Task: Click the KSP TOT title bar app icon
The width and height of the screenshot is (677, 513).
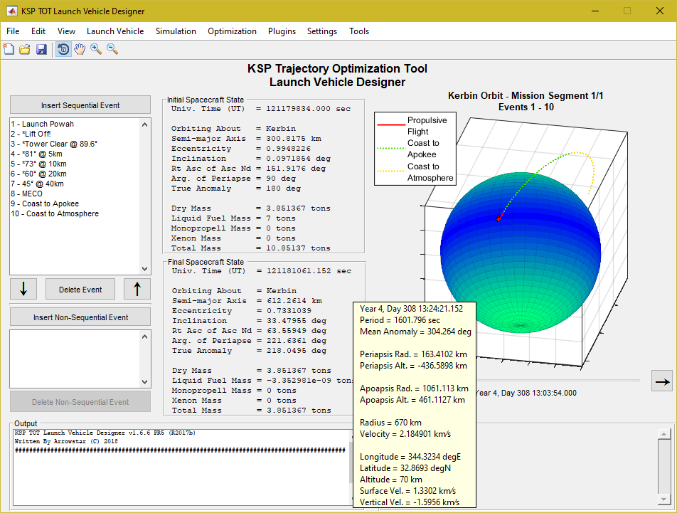Action: point(11,11)
